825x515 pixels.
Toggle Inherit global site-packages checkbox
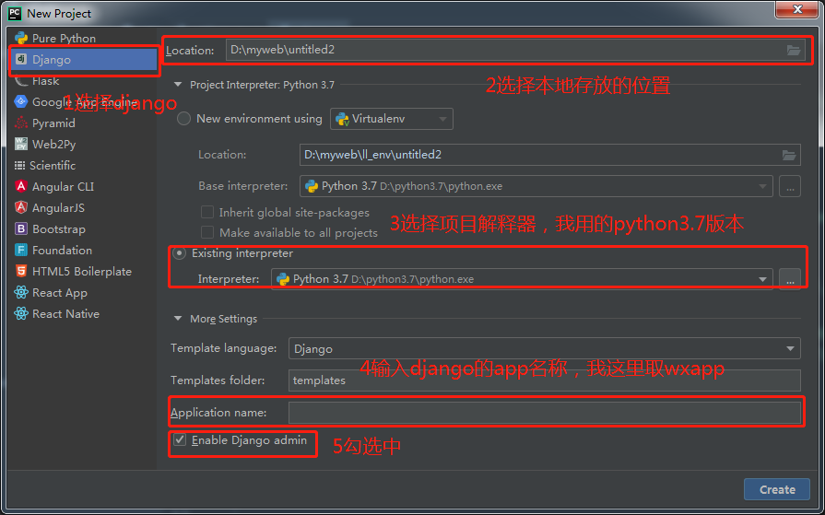pyautogui.click(x=207, y=212)
